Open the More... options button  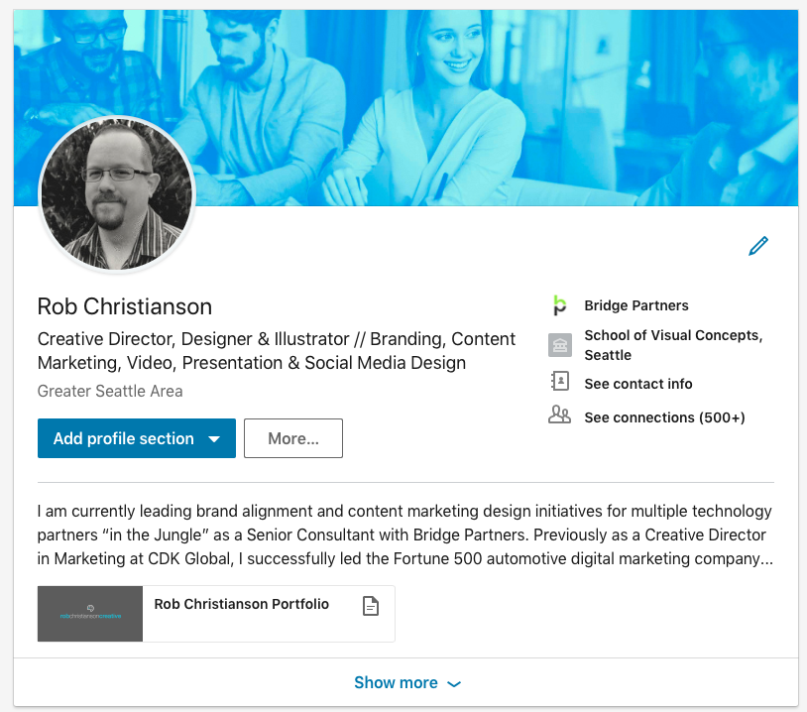point(292,438)
